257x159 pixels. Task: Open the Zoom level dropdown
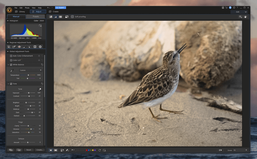(x=240, y=150)
